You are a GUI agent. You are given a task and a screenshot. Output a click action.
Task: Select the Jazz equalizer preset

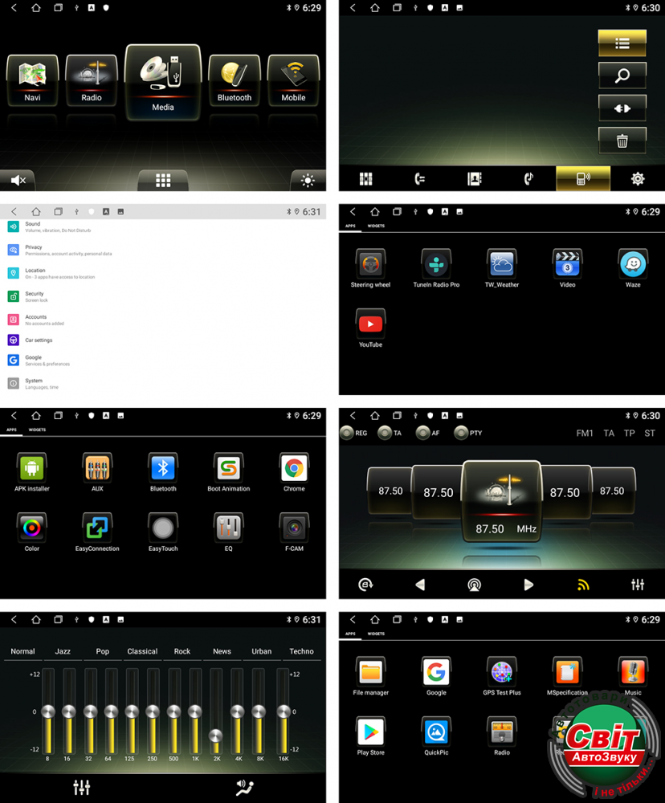coord(63,651)
